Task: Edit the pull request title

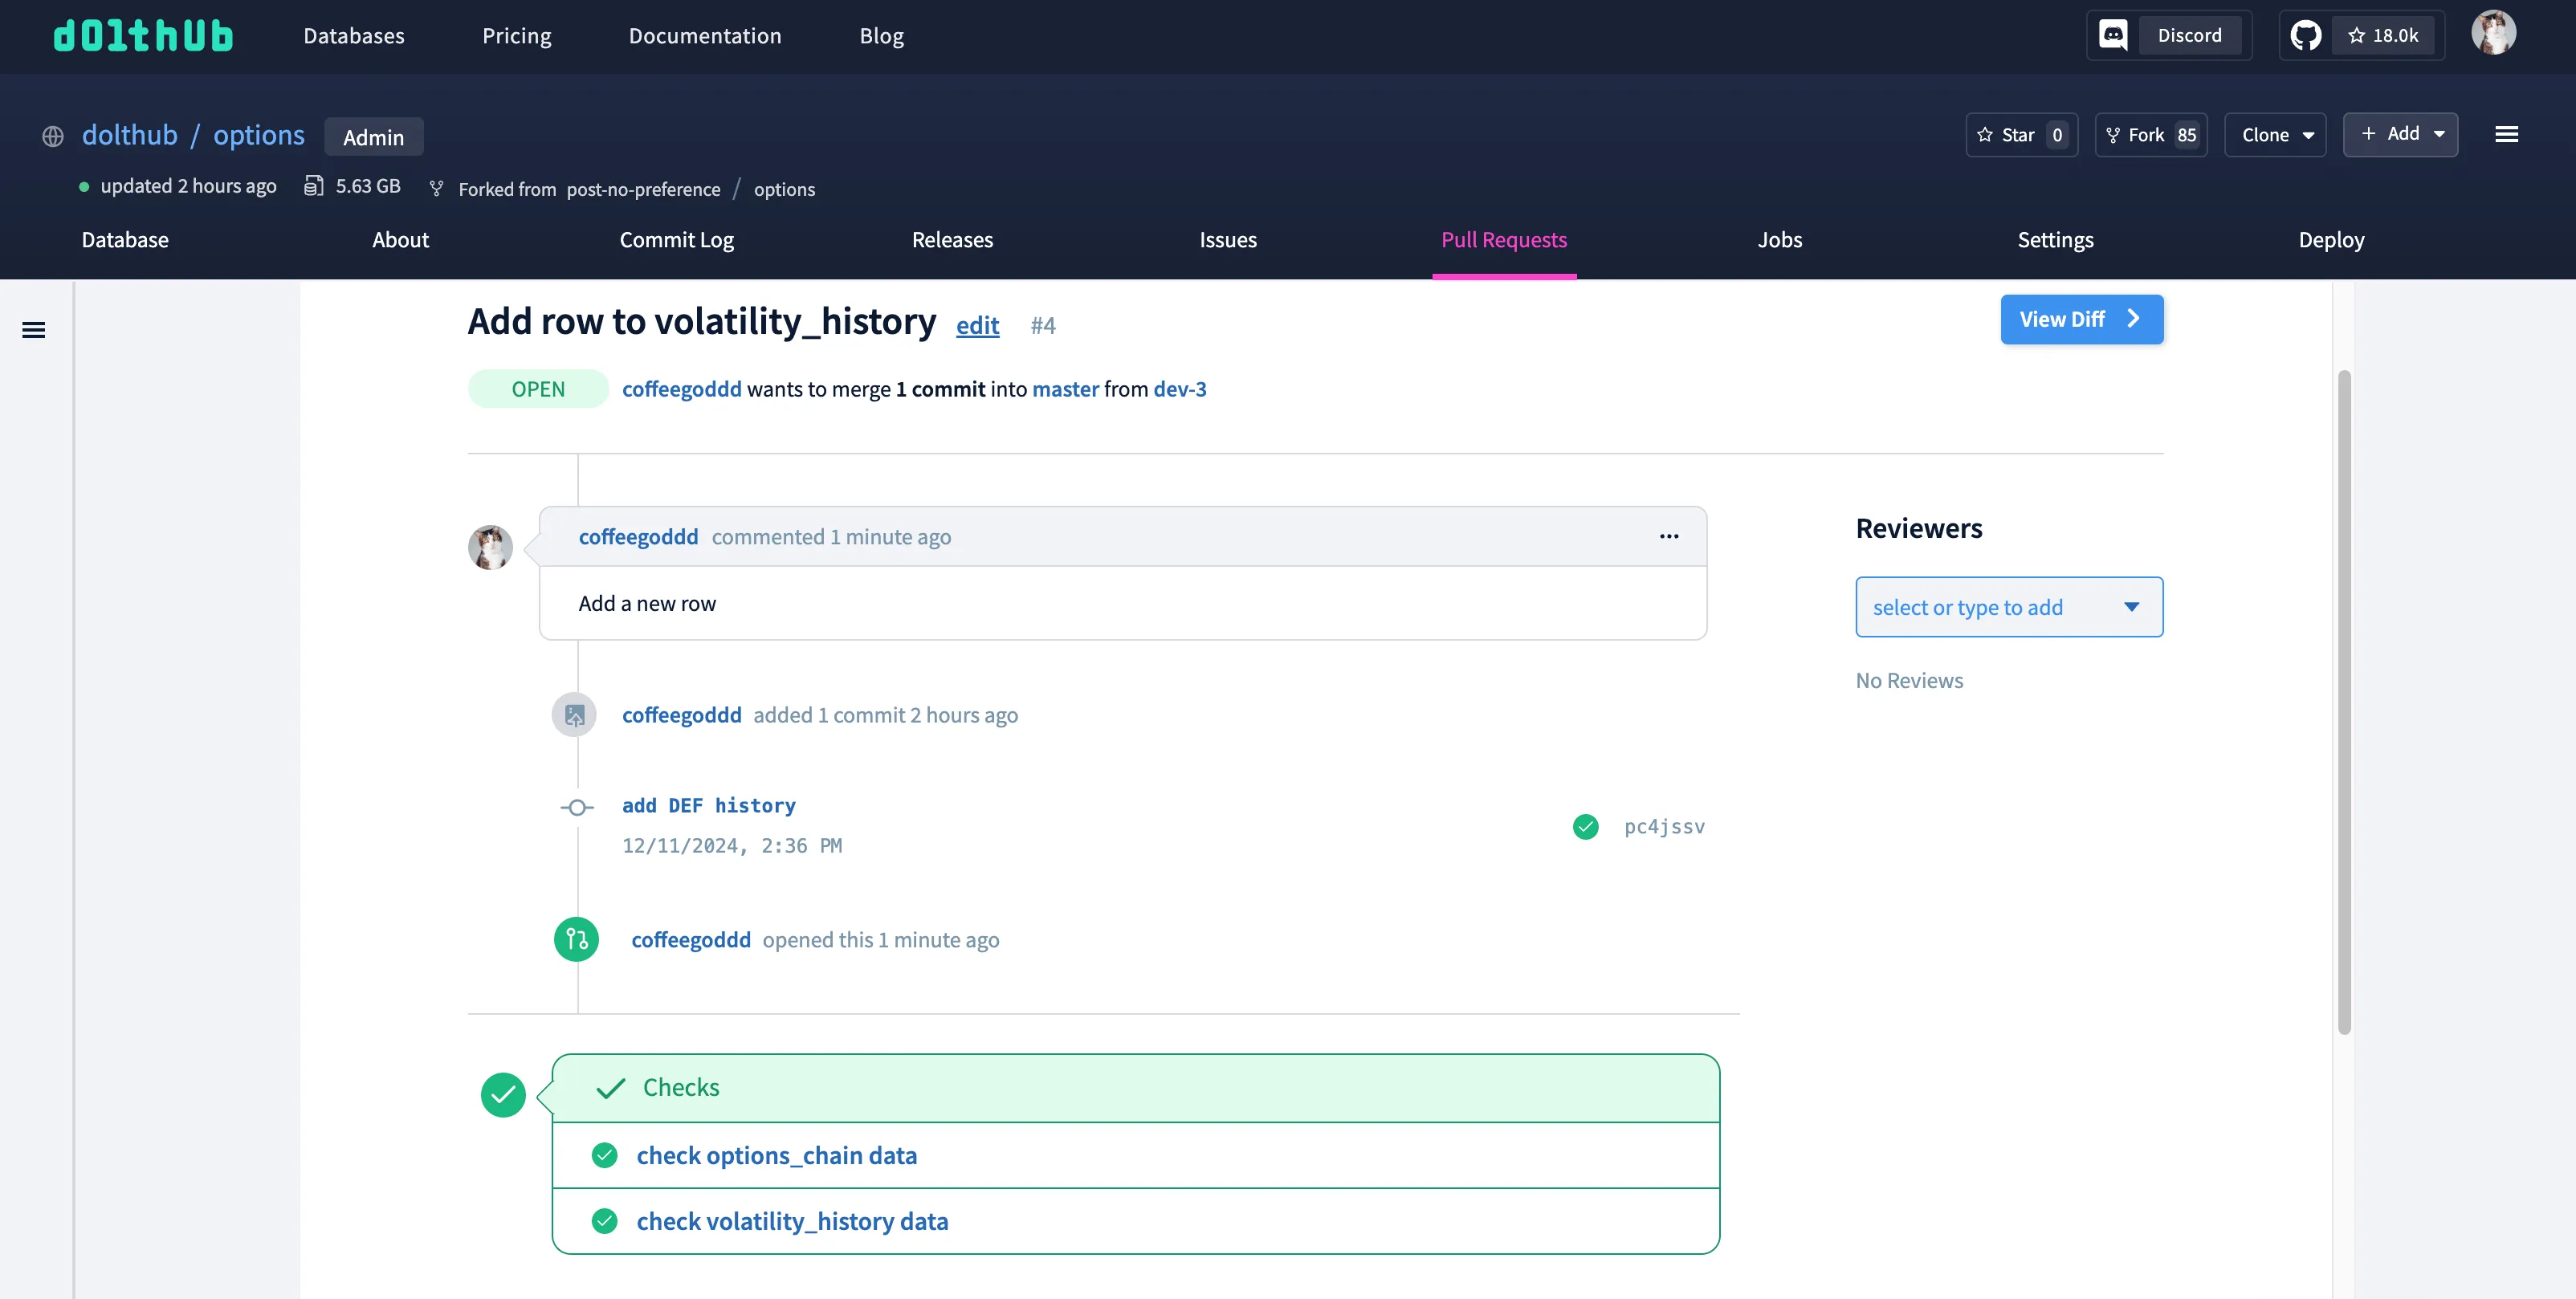Action: point(977,325)
